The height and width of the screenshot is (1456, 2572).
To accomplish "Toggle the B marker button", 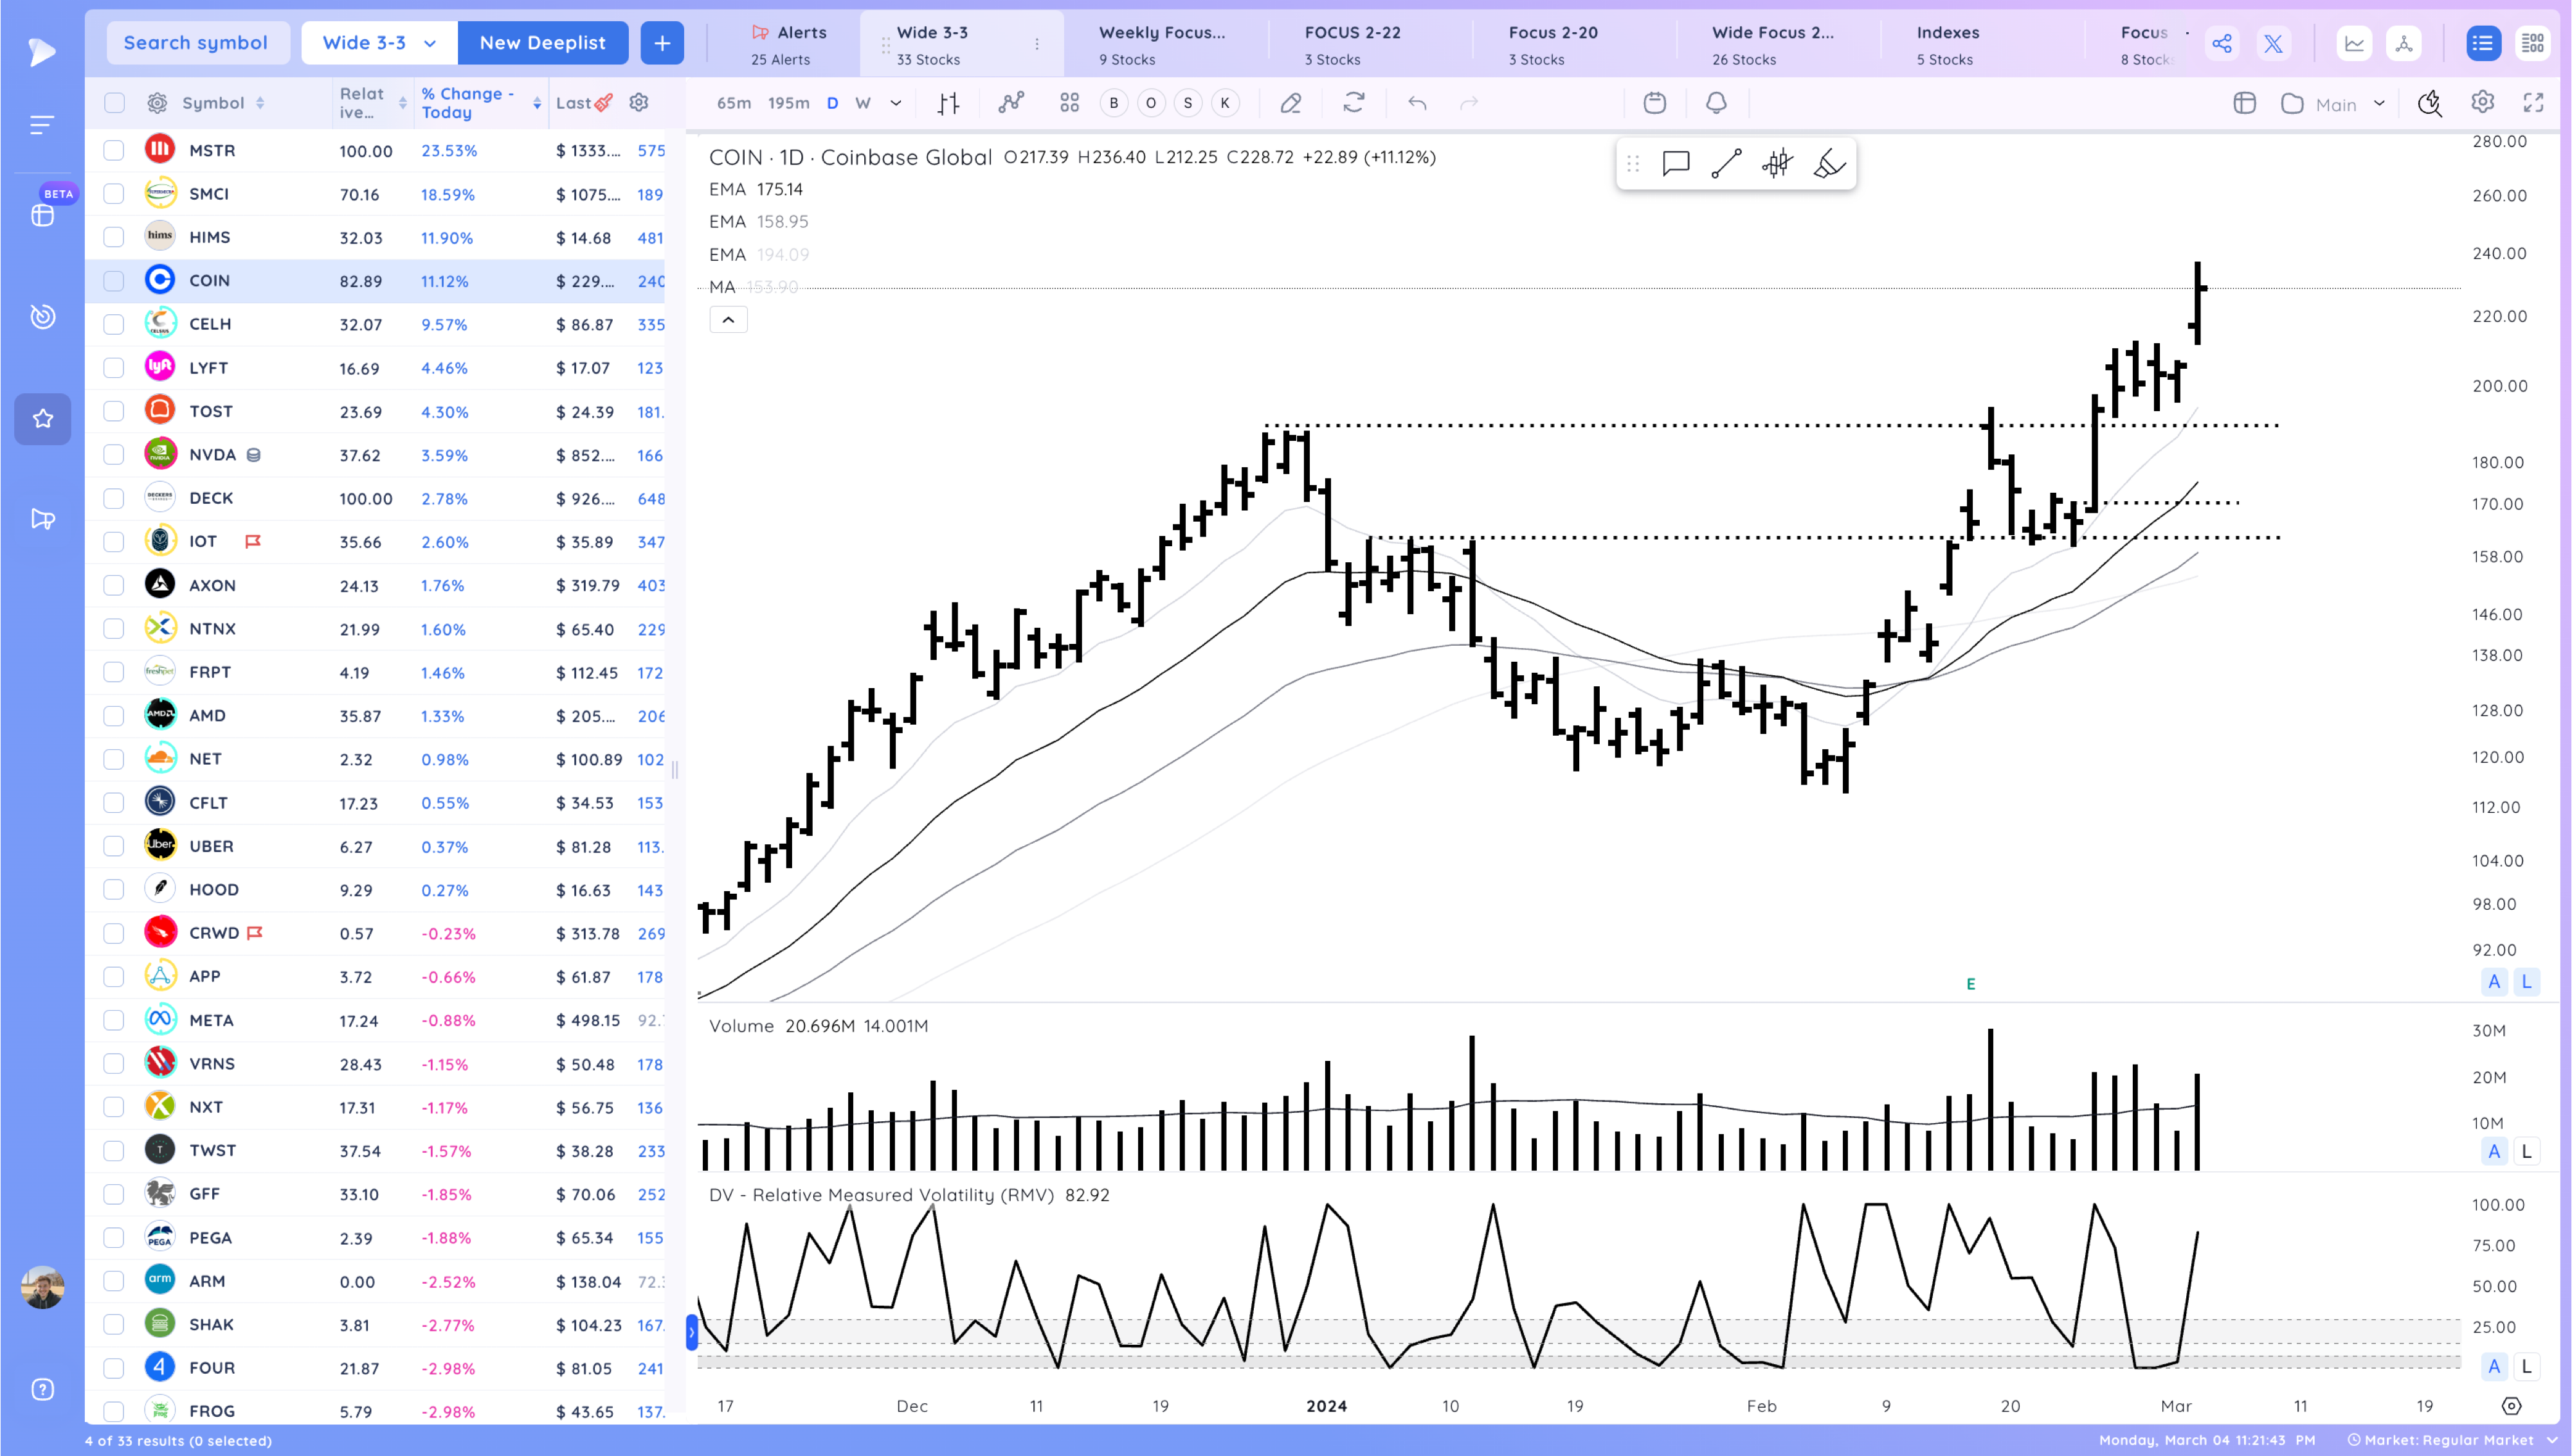I will click(x=1114, y=103).
